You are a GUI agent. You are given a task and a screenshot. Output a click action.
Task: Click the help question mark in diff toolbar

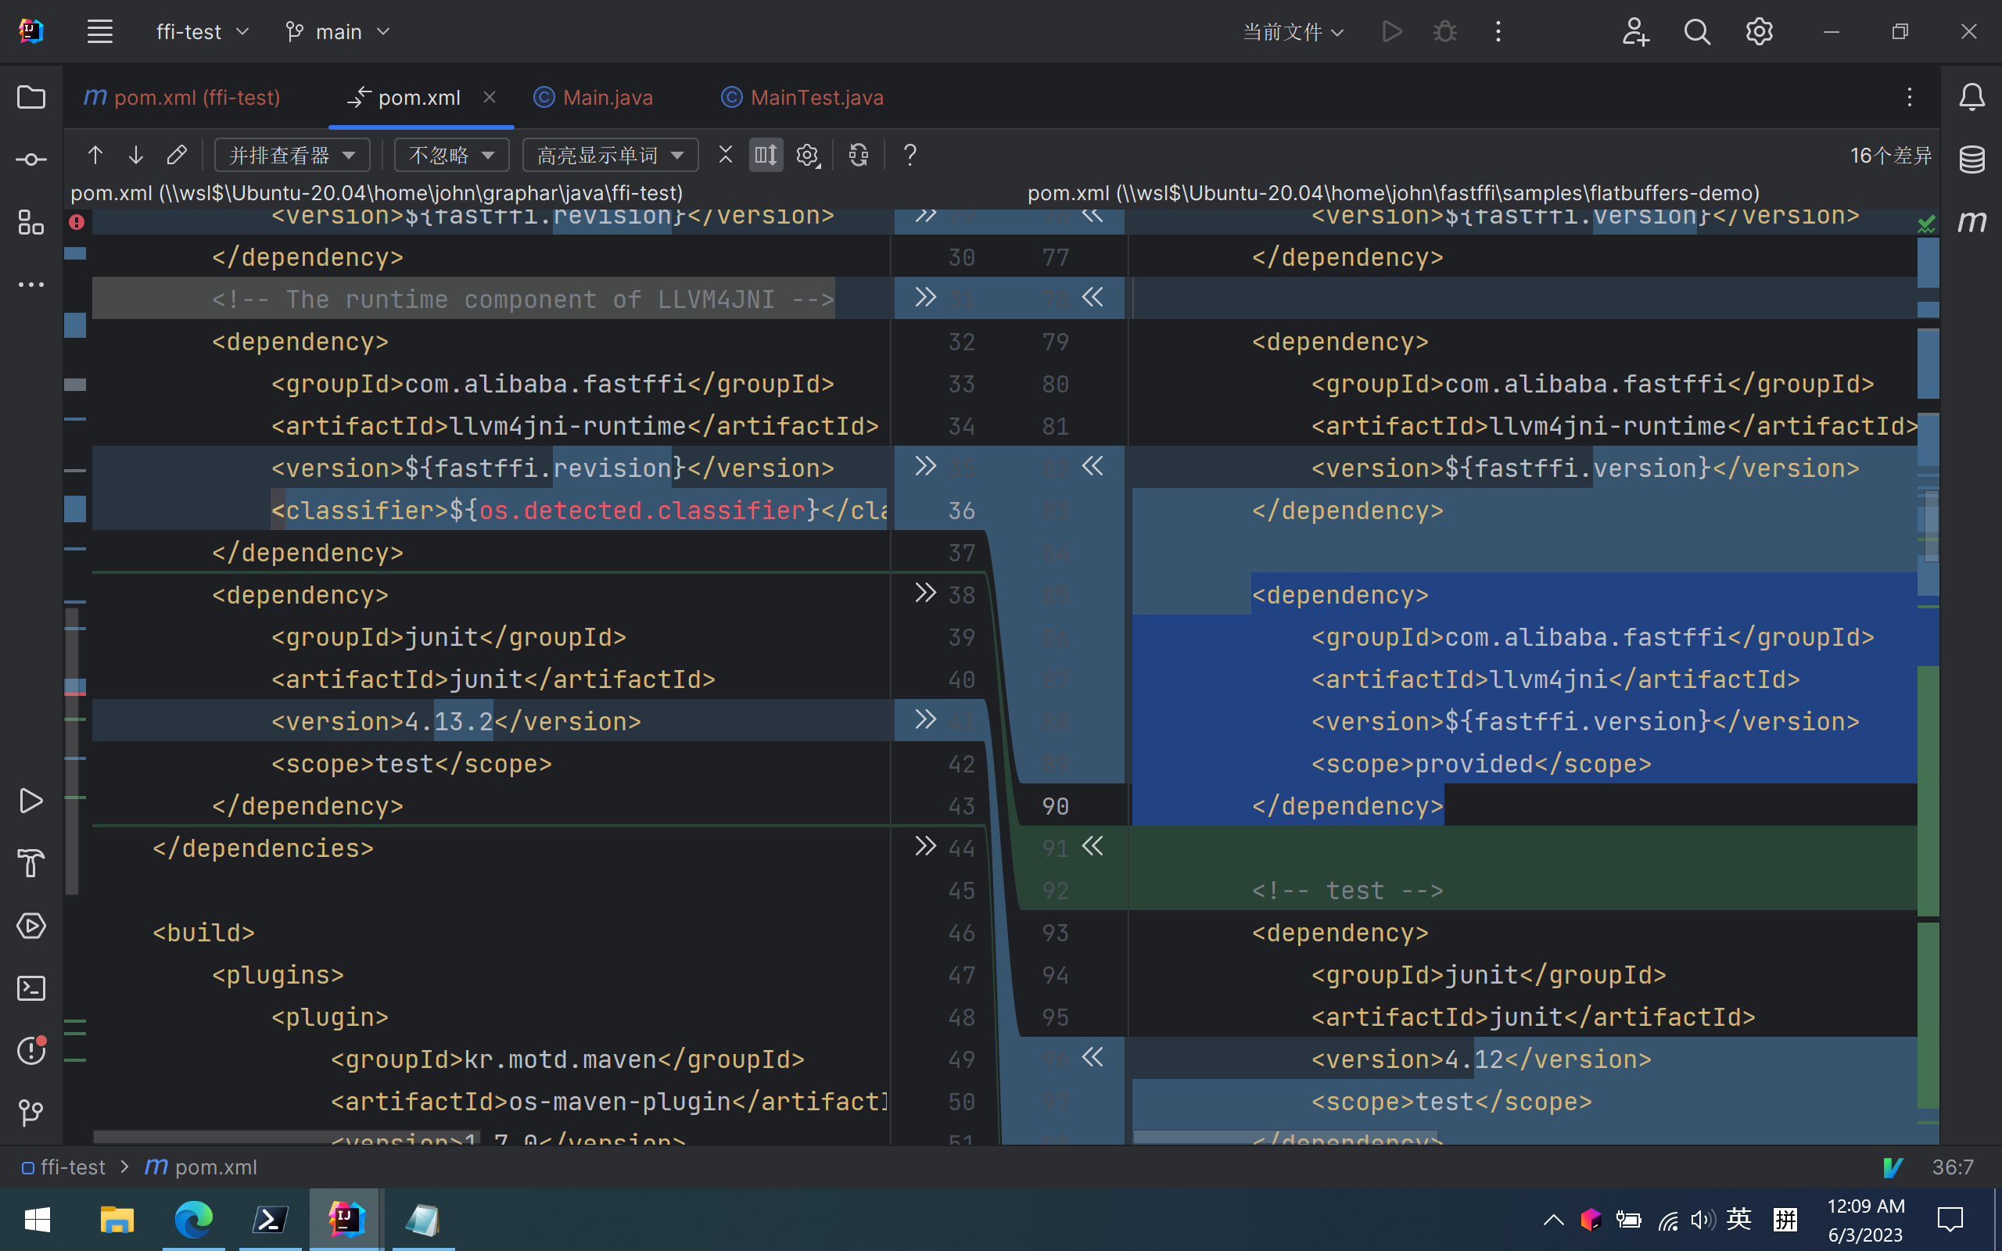[910, 155]
